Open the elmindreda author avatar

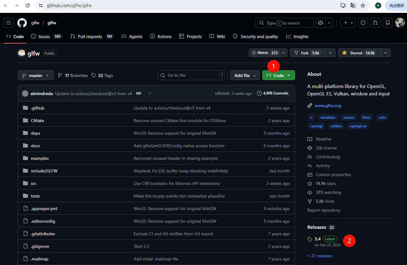25,94
